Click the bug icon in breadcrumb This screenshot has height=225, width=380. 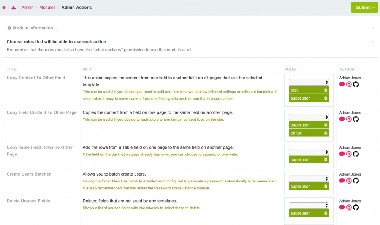pyautogui.click(x=4, y=8)
